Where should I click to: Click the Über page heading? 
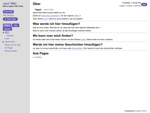(37, 4)
